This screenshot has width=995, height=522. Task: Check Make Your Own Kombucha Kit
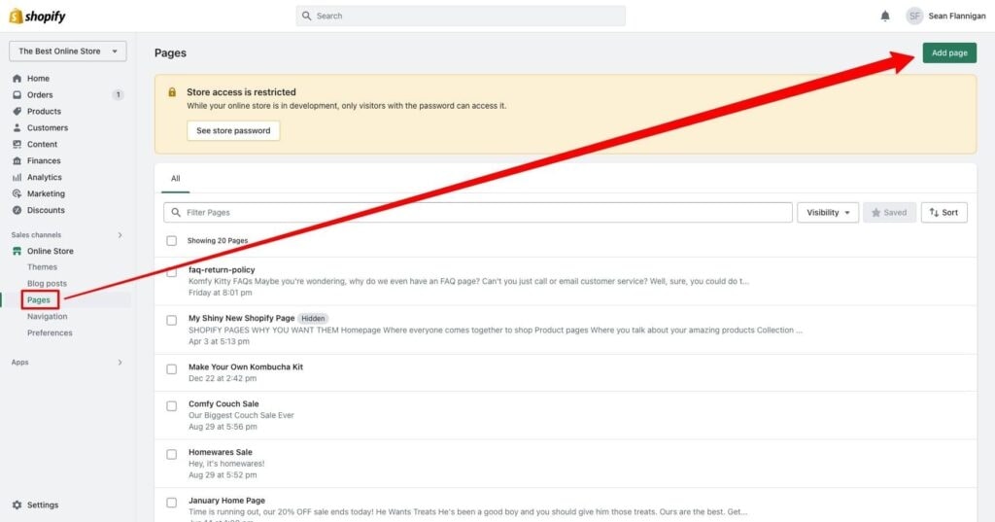[x=171, y=369]
